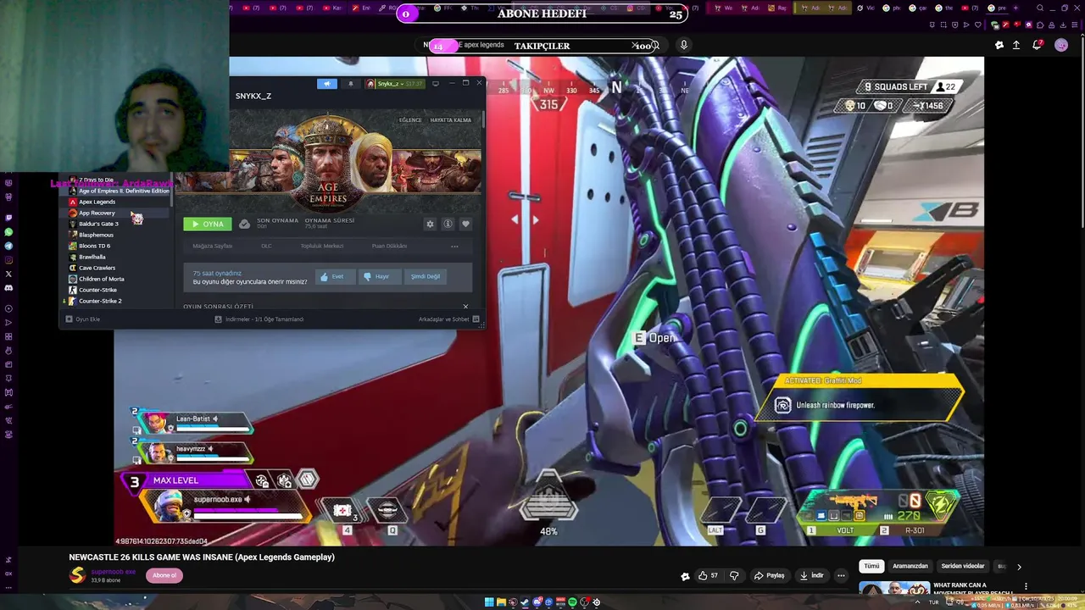Open Snykx_z account dropdown in Steam
Image resolution: width=1085 pixels, height=610 pixels.
[x=396, y=84]
